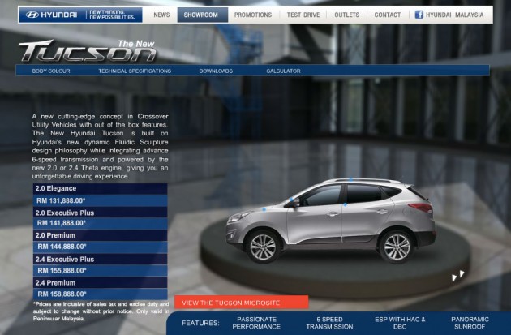Select the blue hotspot near the side mirror

(x=291, y=200)
